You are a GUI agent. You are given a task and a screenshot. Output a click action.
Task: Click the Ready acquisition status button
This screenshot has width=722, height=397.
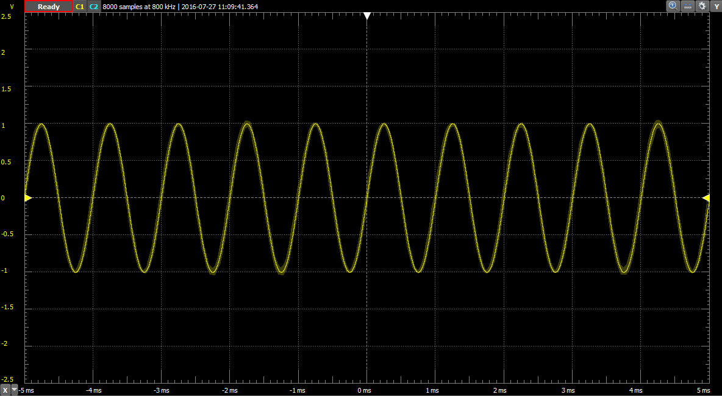pos(48,5)
